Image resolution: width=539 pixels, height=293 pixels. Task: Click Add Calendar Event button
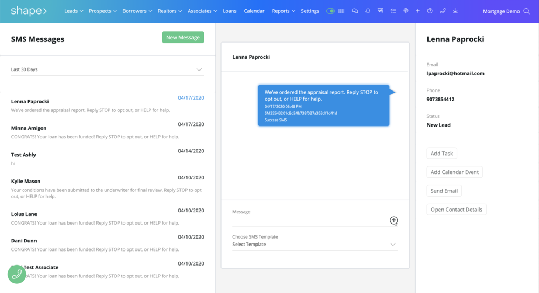454,172
